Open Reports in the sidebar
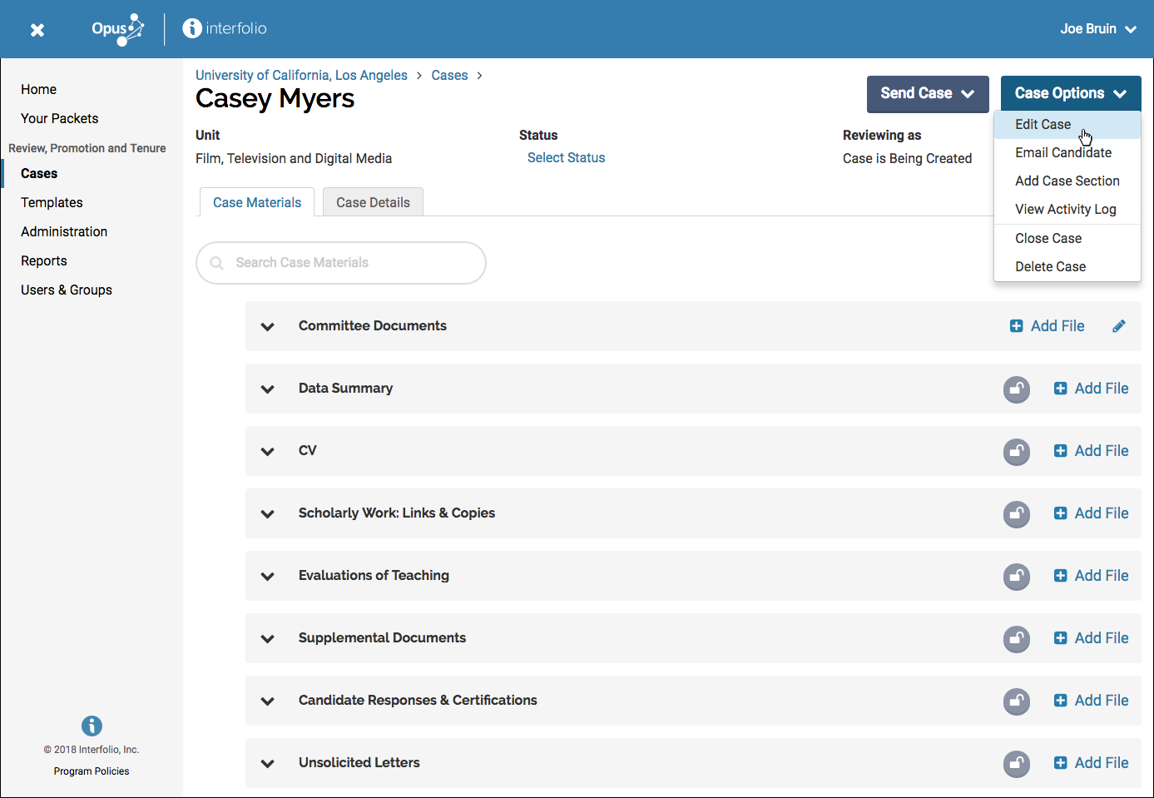This screenshot has width=1154, height=798. tap(44, 261)
